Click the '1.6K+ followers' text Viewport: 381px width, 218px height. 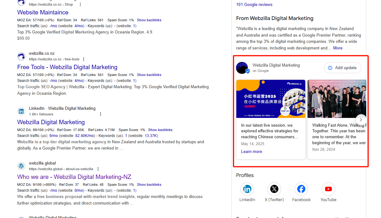pos(41,114)
